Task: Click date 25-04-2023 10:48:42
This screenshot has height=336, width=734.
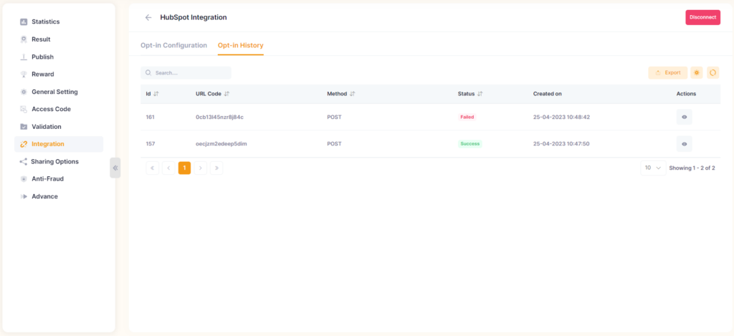Action: [x=562, y=117]
